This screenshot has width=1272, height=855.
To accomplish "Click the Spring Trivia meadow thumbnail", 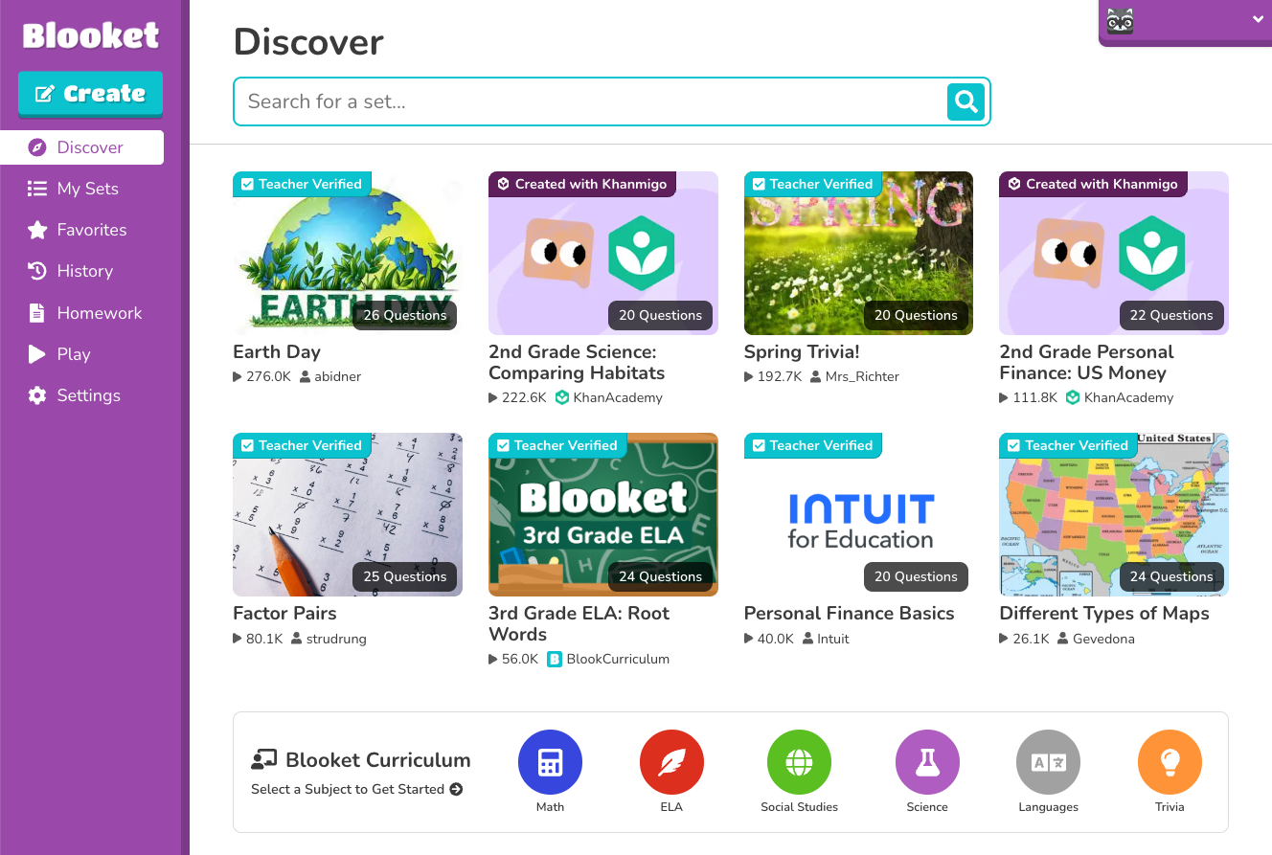I will [858, 253].
